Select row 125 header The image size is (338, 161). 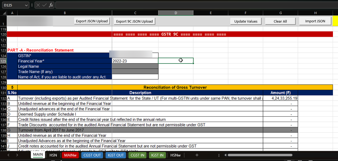click(x=3, y=61)
